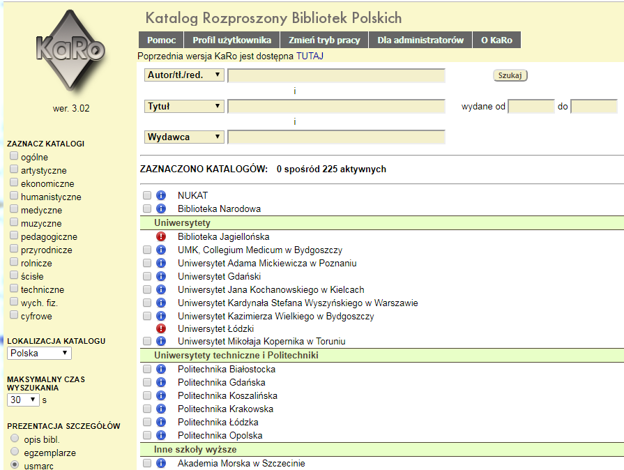Check the 'cyfrowe' catalog category
Image resolution: width=624 pixels, height=470 pixels.
pos(14,314)
